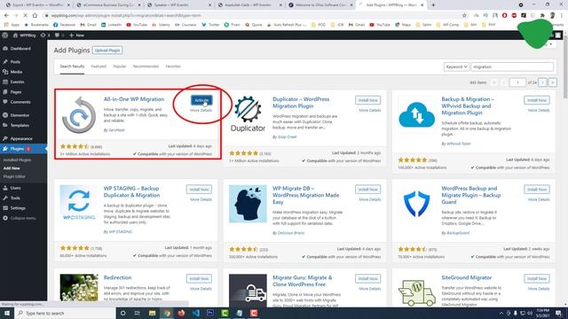Click the WP Migrate DB head icon

(248, 204)
